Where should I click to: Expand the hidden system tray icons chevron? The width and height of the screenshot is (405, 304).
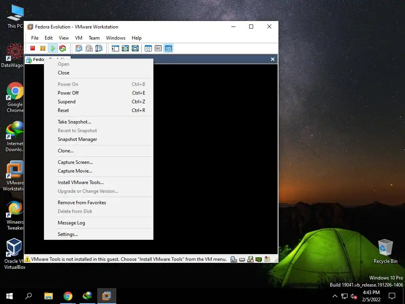[335, 296]
